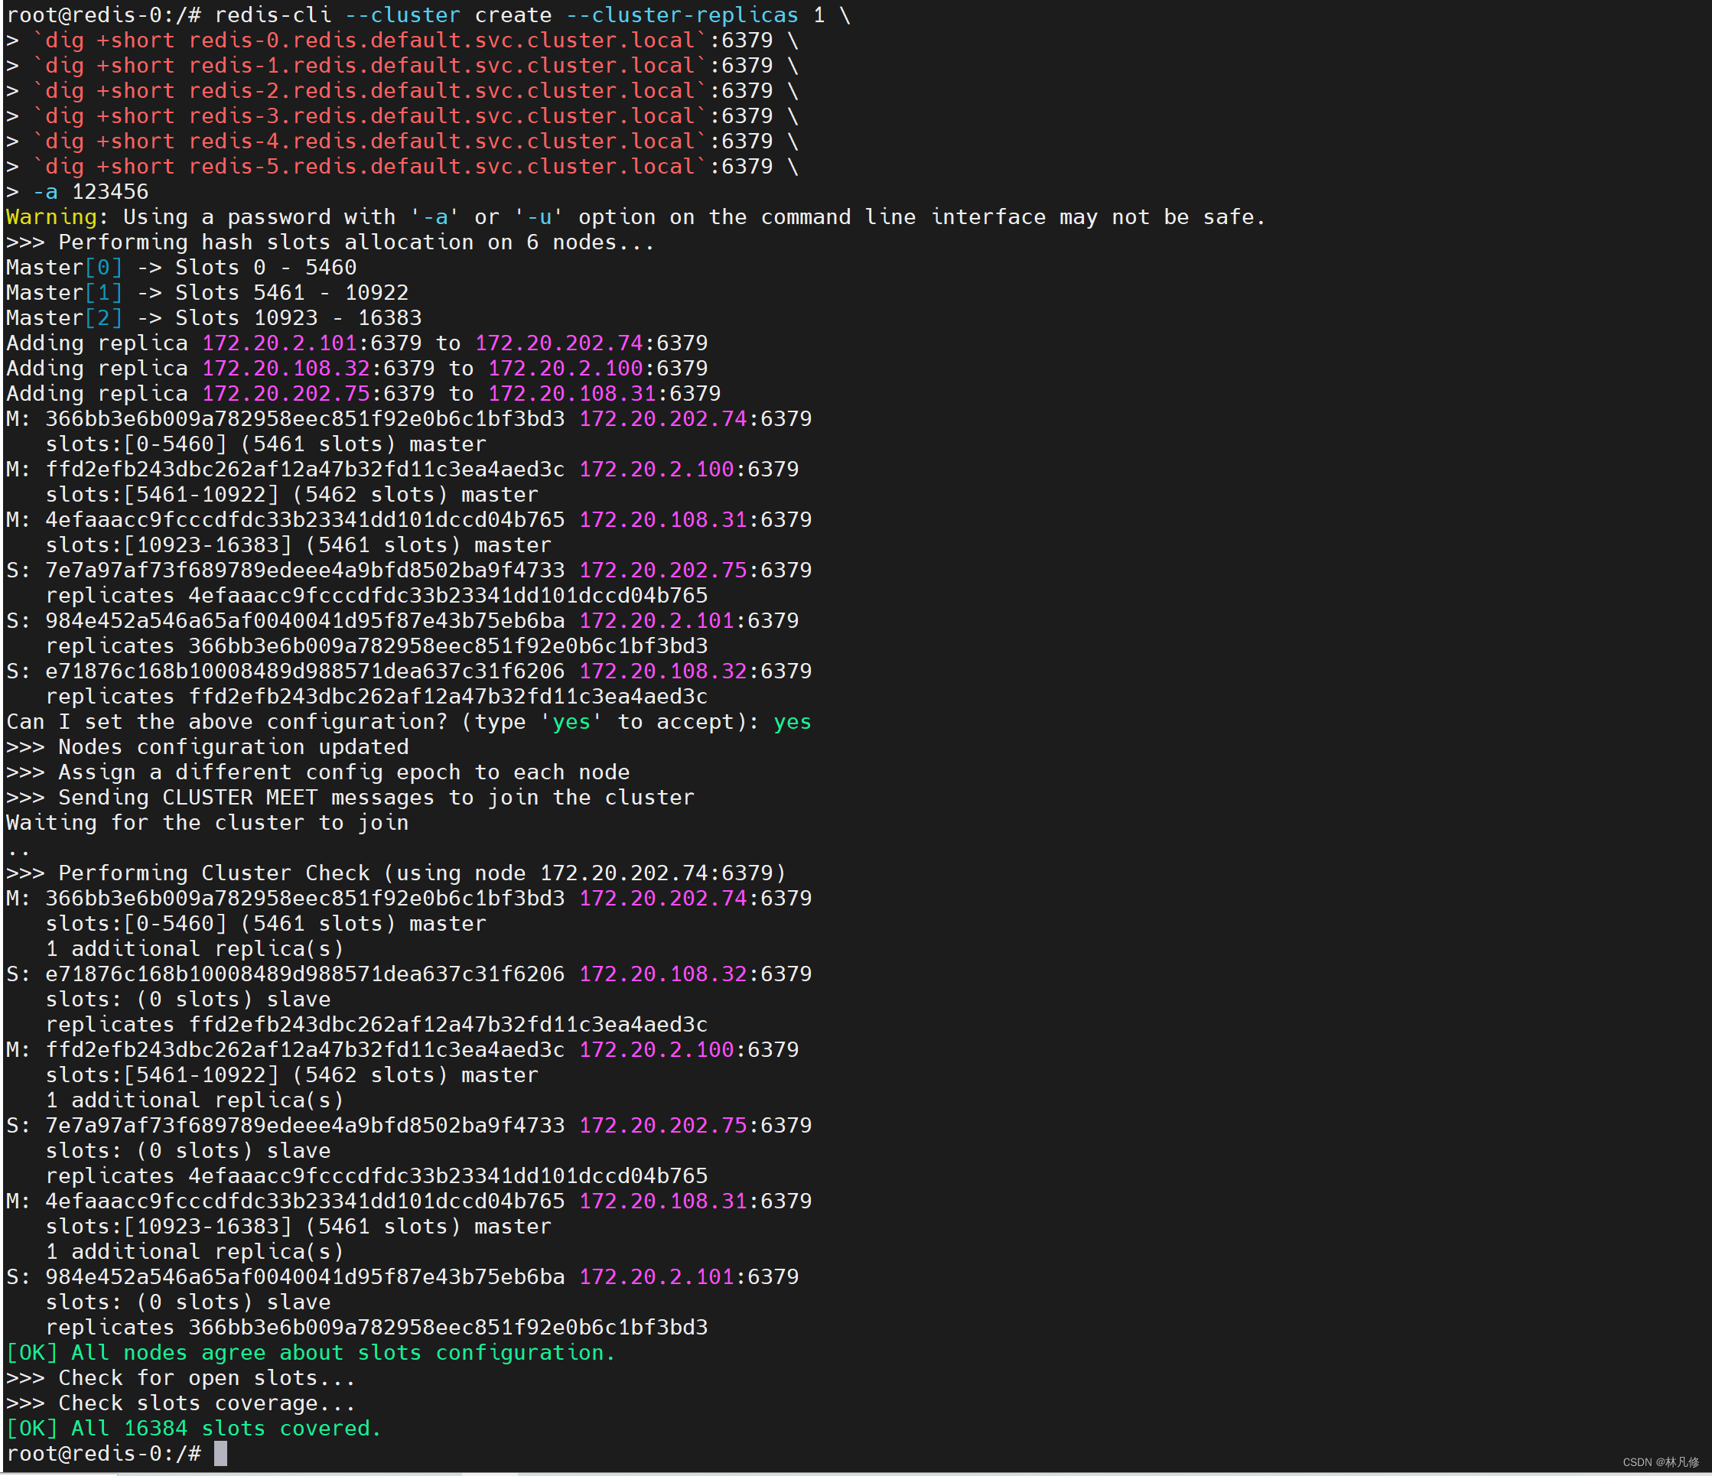This screenshot has width=1712, height=1476.
Task: Click 'Adding replica 172.20.2.101:6379' line
Action: point(357,343)
